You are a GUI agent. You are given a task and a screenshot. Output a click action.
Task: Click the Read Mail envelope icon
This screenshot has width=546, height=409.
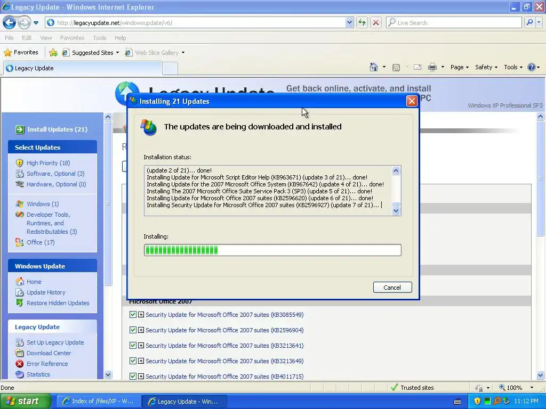tap(417, 67)
